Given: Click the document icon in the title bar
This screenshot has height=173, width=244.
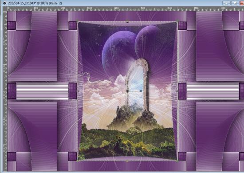Looking at the screenshot, I should [x=4, y=3].
